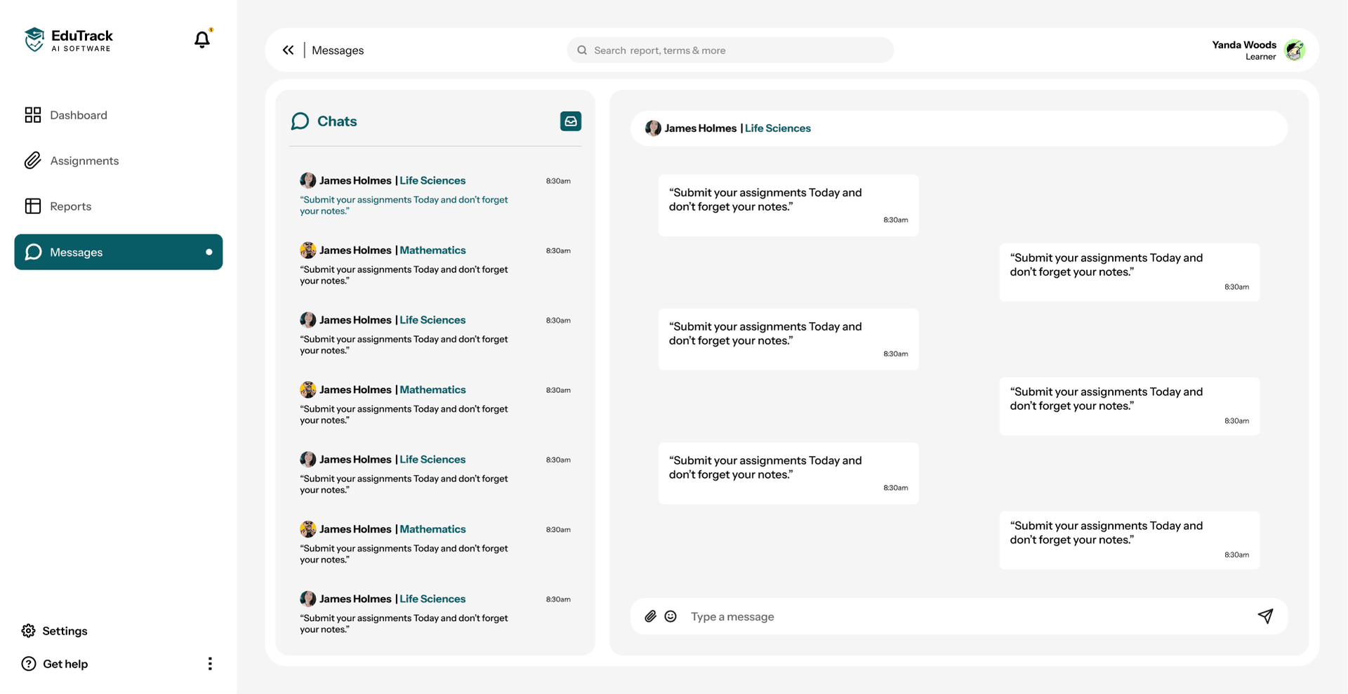The image size is (1348, 694).
Task: Click the Life Sciences link in the chat header
Action: [778, 128]
